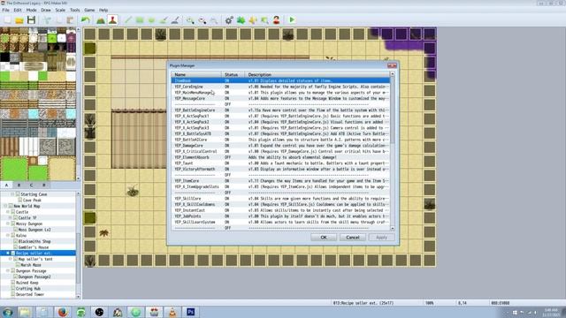Click map tree scrollbar down arrow
This screenshot has width=566, height=318.
(x=78, y=297)
